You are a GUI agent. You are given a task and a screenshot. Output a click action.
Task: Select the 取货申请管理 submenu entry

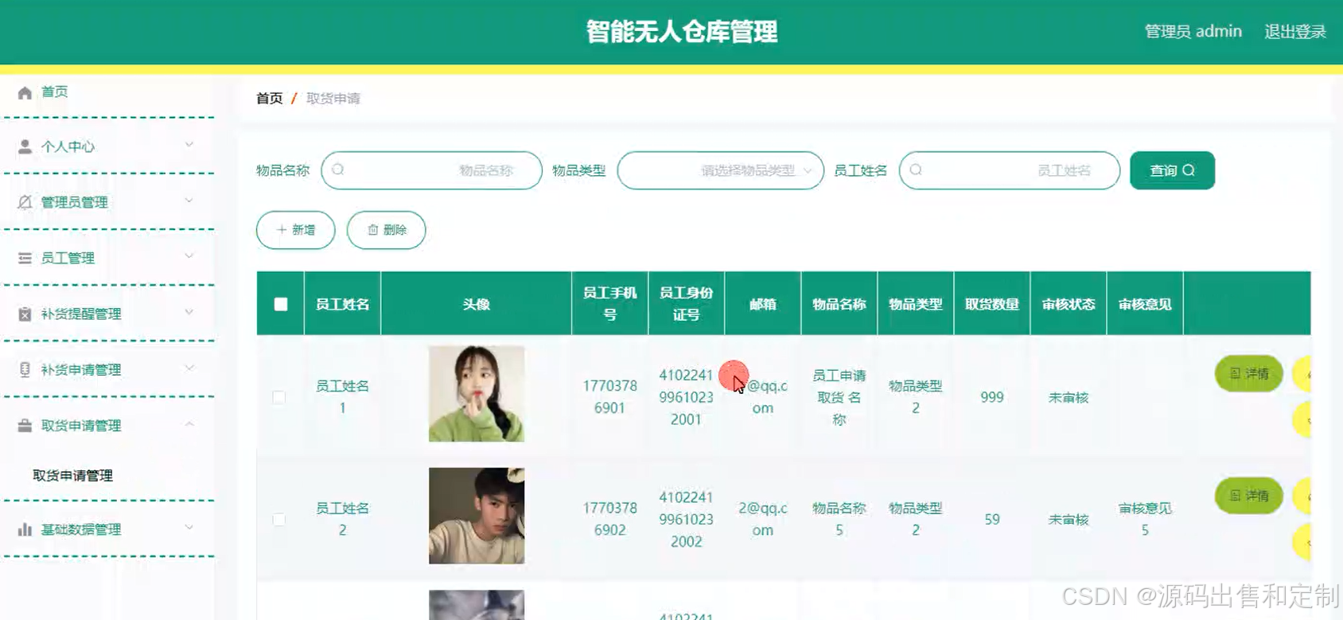point(72,475)
